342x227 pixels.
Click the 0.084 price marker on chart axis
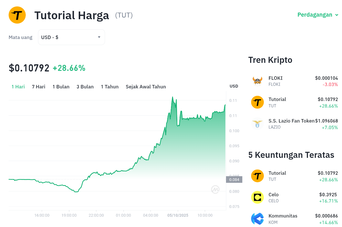(x=234, y=180)
